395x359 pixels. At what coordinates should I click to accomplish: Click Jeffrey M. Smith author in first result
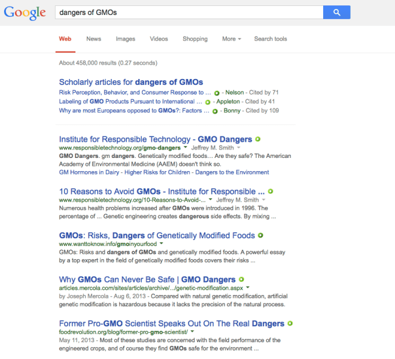(x=212, y=148)
